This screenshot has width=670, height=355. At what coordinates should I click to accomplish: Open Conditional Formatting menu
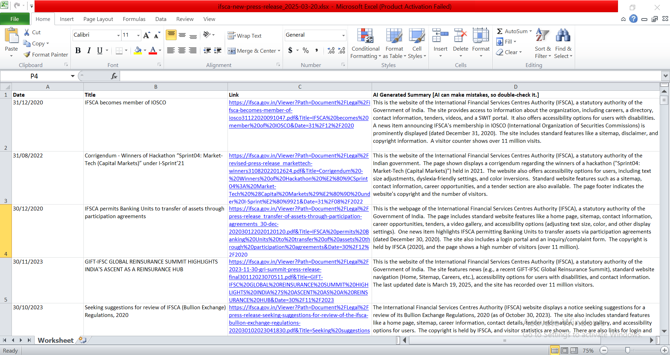coord(365,44)
